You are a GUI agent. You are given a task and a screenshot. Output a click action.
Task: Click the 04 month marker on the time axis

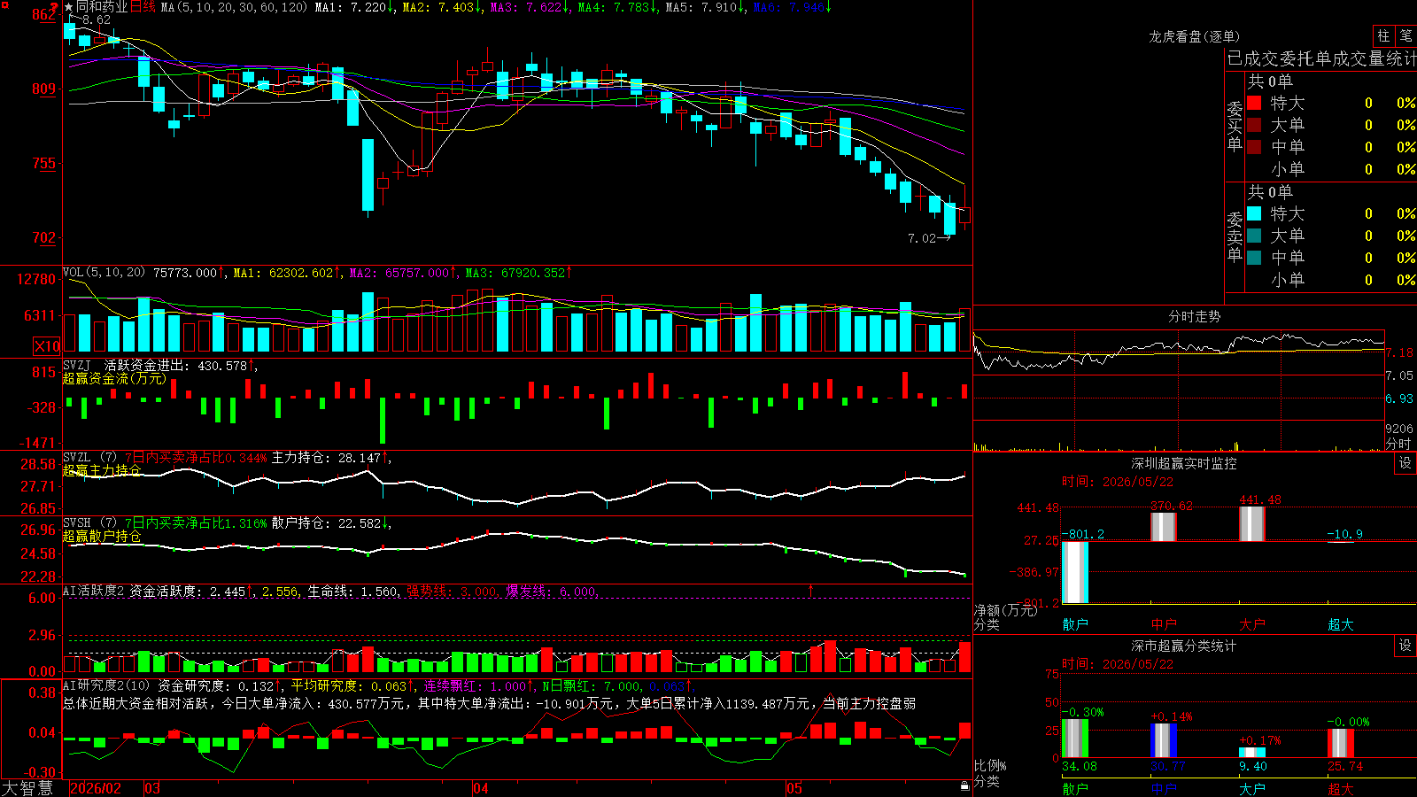[x=481, y=788]
